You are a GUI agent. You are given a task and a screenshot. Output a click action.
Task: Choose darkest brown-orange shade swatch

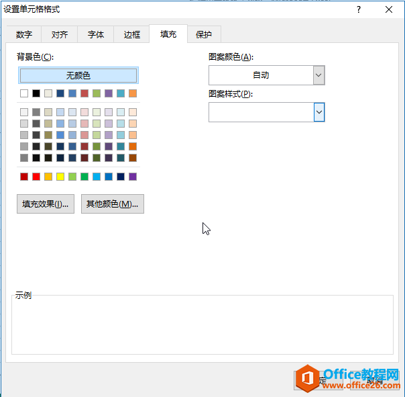(x=133, y=158)
